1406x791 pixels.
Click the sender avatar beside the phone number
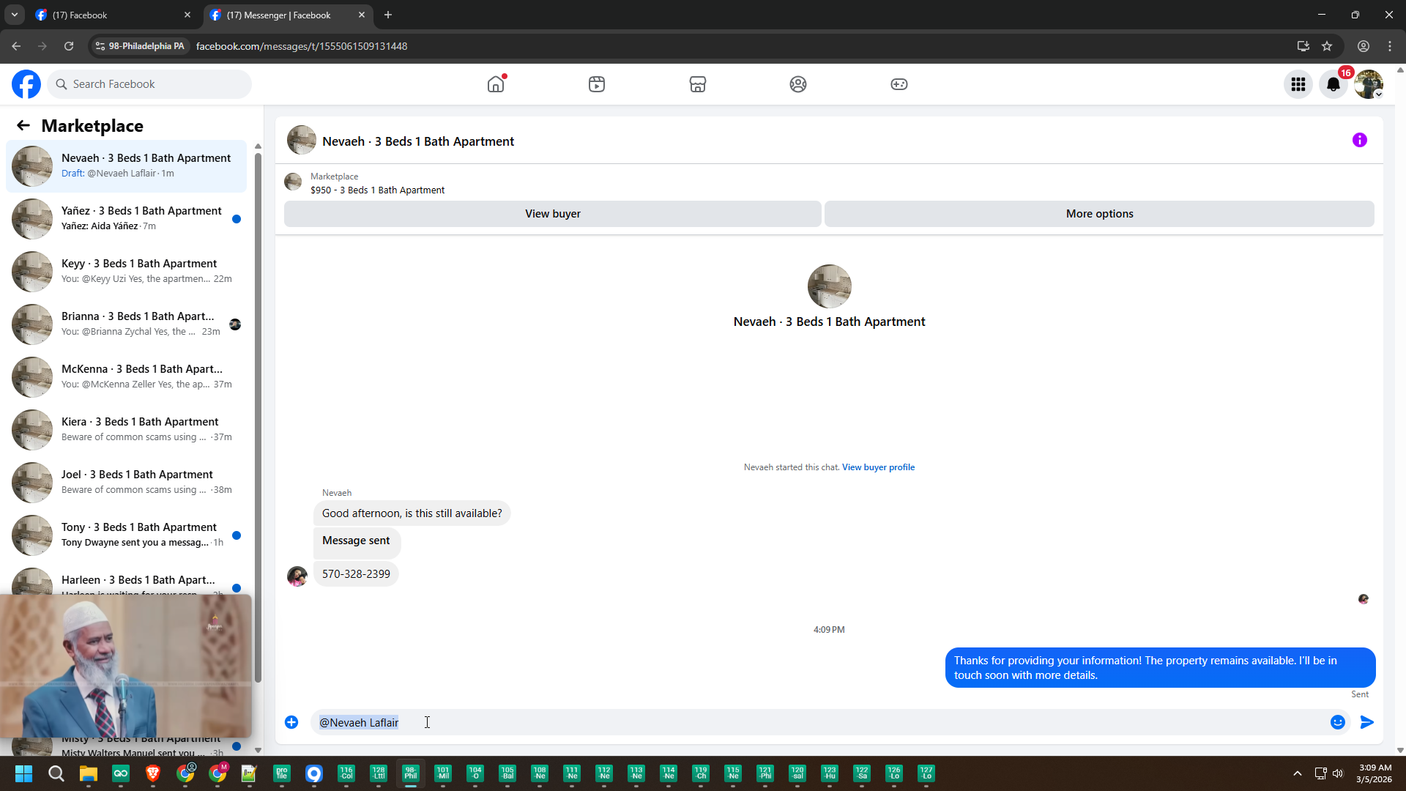297,576
